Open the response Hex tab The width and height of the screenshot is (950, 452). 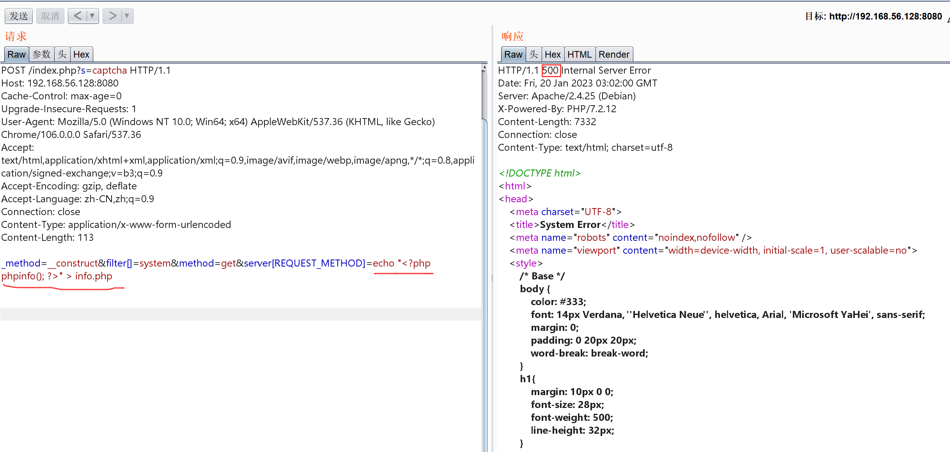tap(553, 54)
